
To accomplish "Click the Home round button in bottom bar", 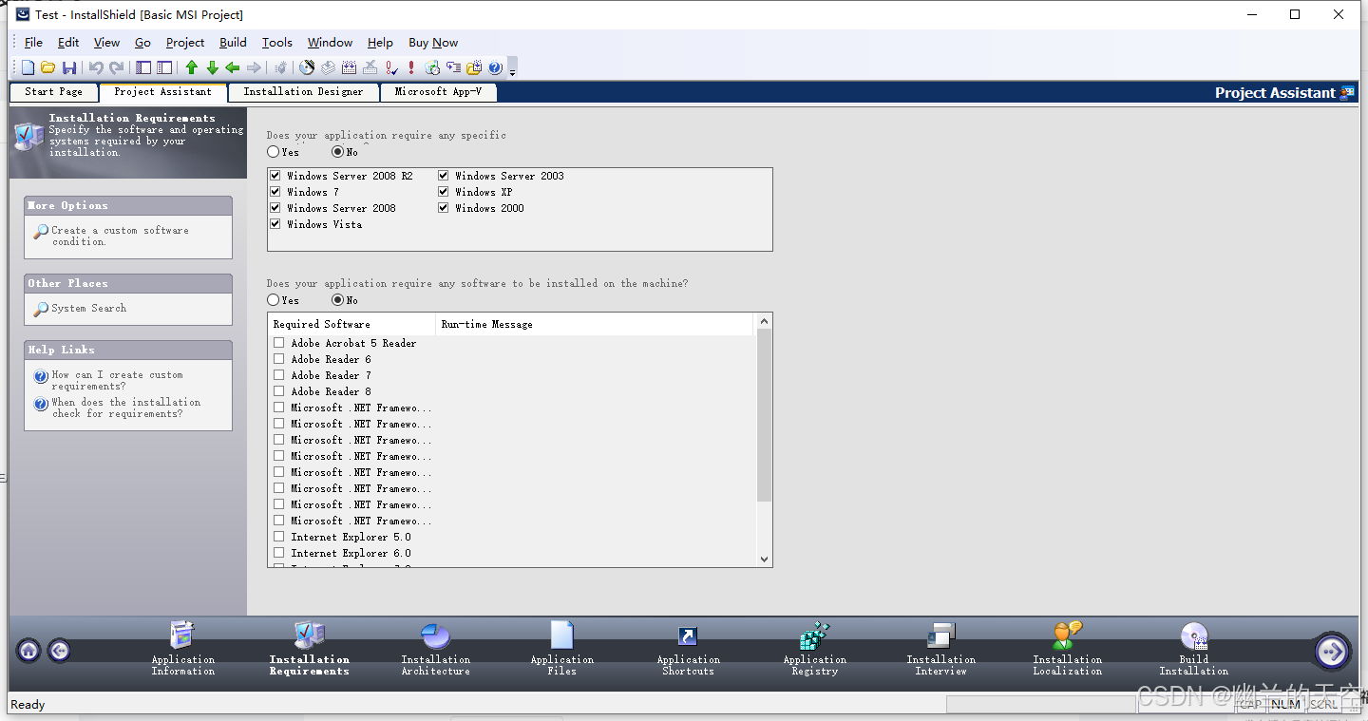I will click(28, 651).
